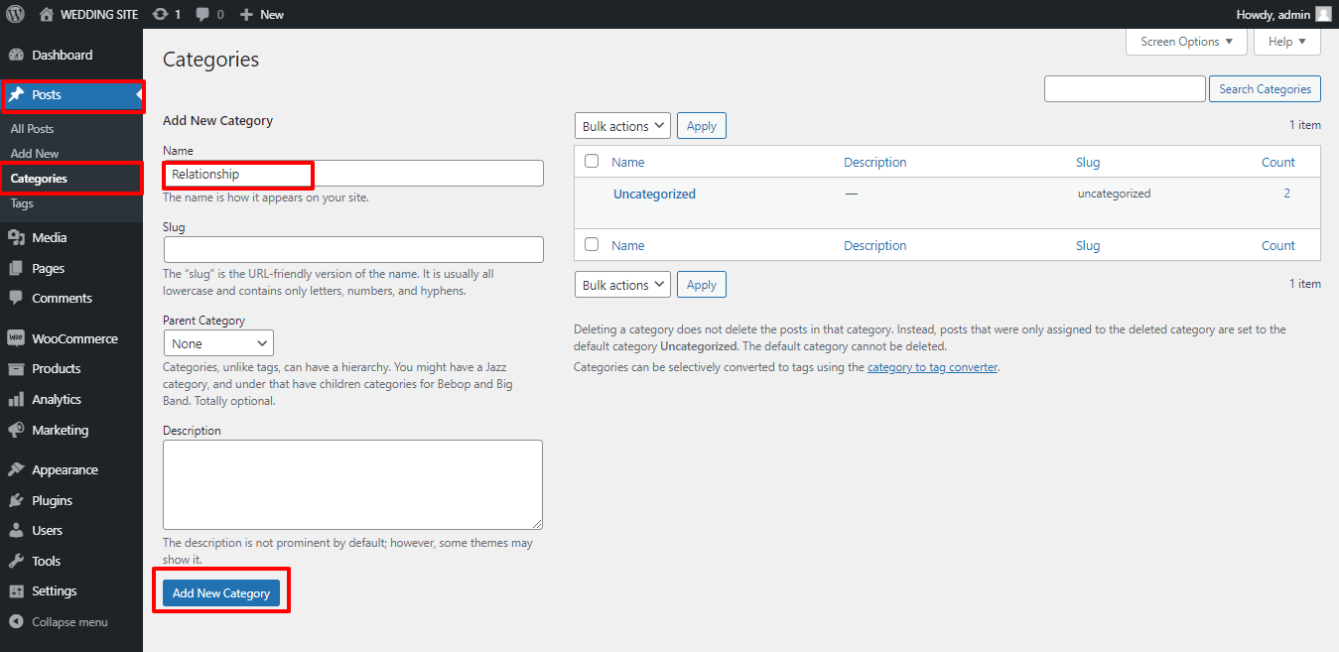Viewport: 1339px width, 652px height.
Task: Click the updates icon in admin bar
Action: click(x=160, y=14)
